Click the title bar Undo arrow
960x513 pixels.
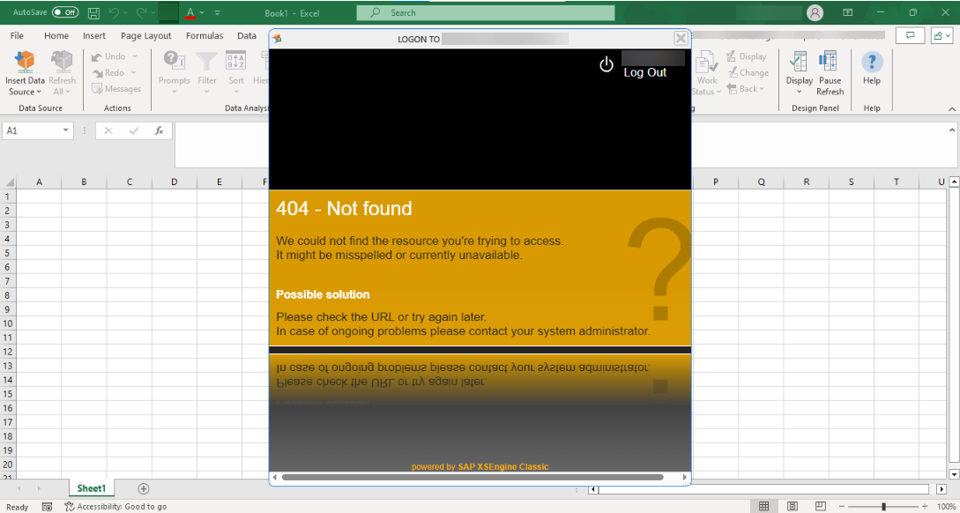coord(113,12)
